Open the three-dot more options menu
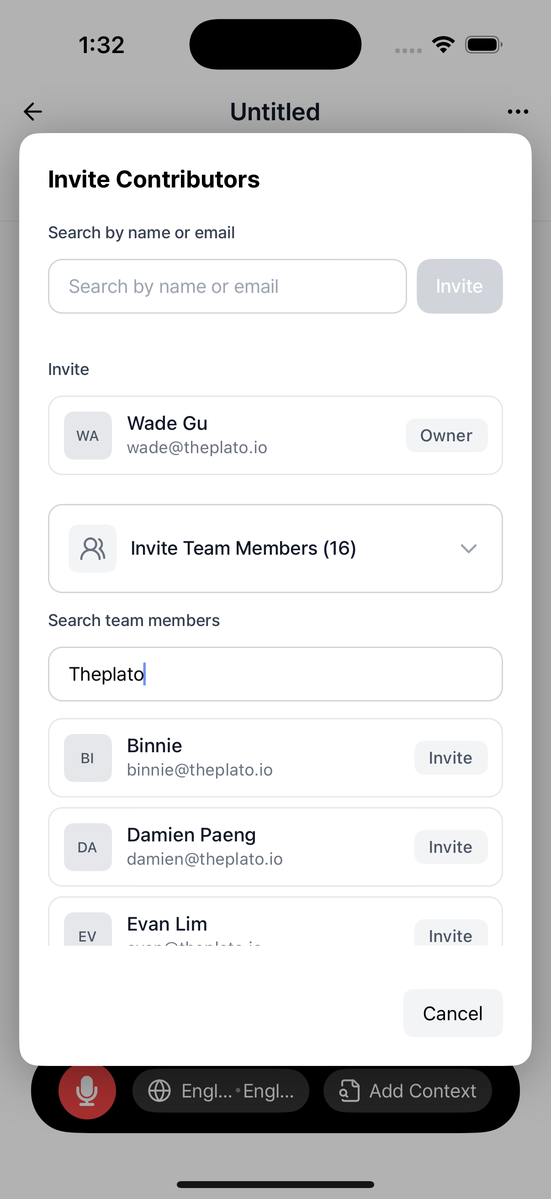This screenshot has height=1199, width=551. point(518,112)
